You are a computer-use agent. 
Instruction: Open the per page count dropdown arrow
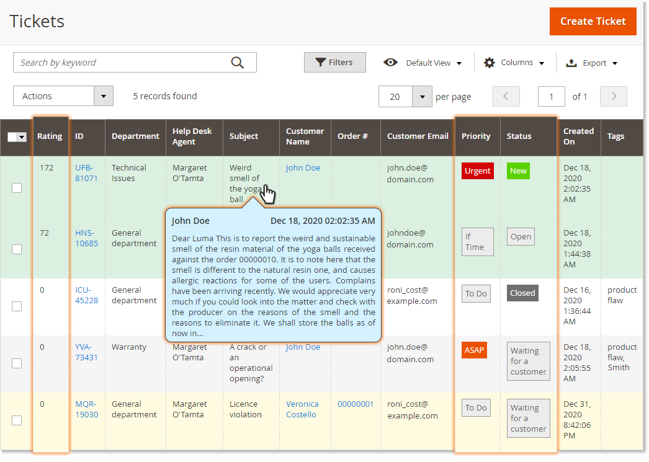coord(422,97)
